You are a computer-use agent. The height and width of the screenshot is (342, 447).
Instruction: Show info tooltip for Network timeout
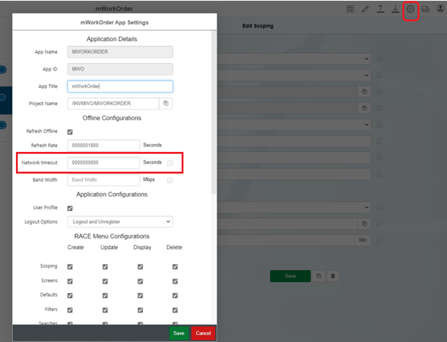pyautogui.click(x=171, y=163)
